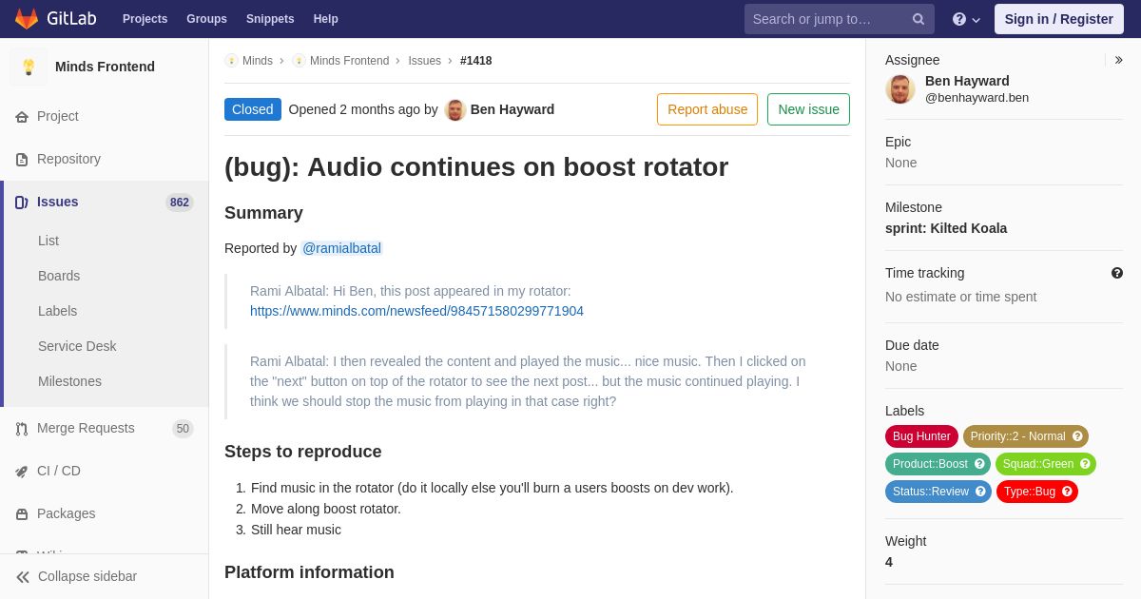Click the Minds breadcrumb icon
1141x599 pixels.
coord(232,61)
